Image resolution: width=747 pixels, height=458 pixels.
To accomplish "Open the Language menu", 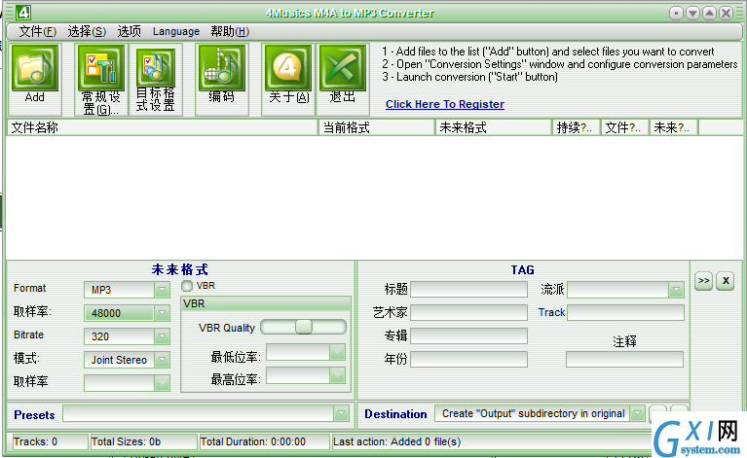I will (x=176, y=32).
